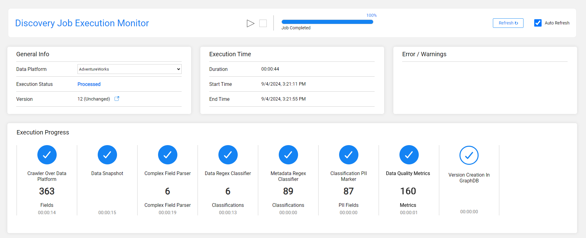
Task: Click the 363 Fields count
Action: pyautogui.click(x=47, y=191)
